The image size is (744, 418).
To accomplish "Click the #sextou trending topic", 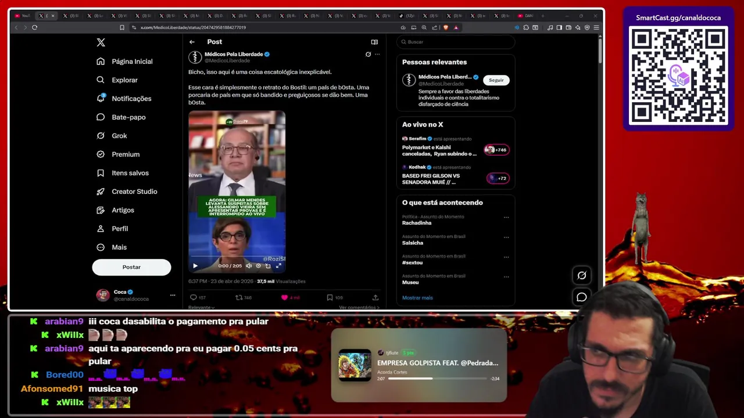I will tap(412, 262).
